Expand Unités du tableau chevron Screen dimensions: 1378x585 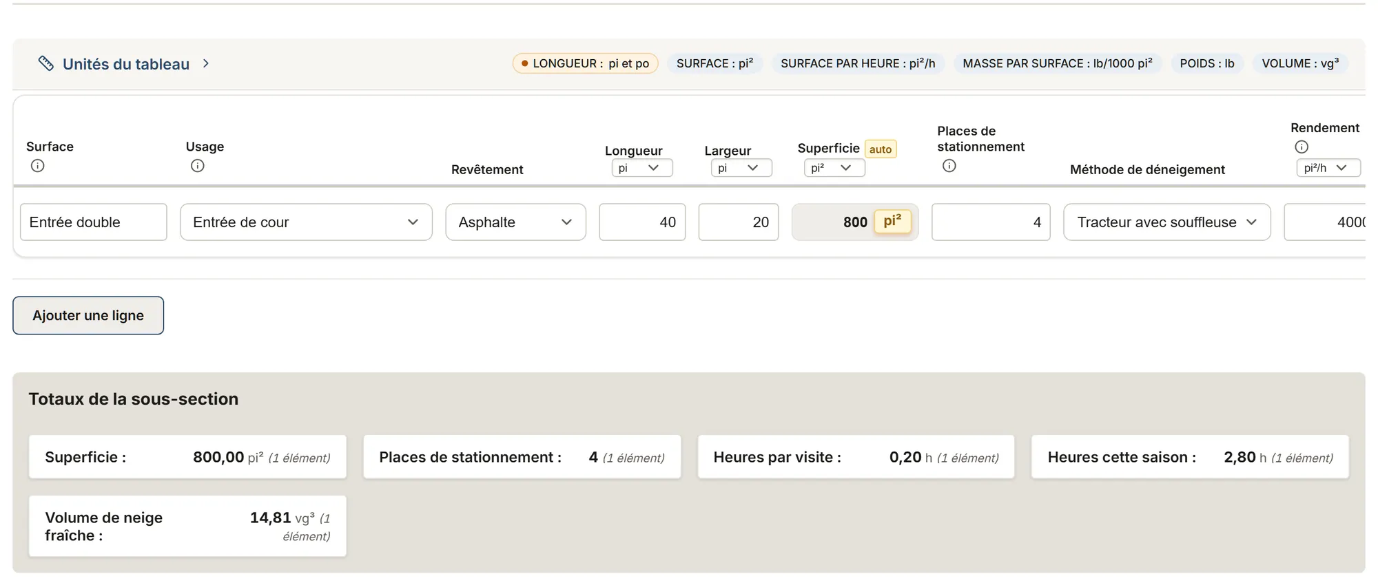point(206,63)
